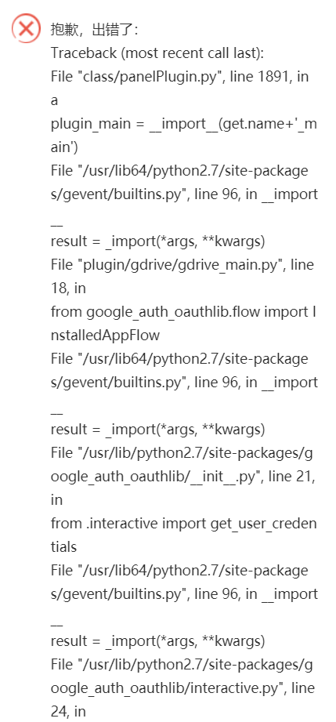Click the '18, in' line number text
The image size is (336, 722).
tap(68, 288)
